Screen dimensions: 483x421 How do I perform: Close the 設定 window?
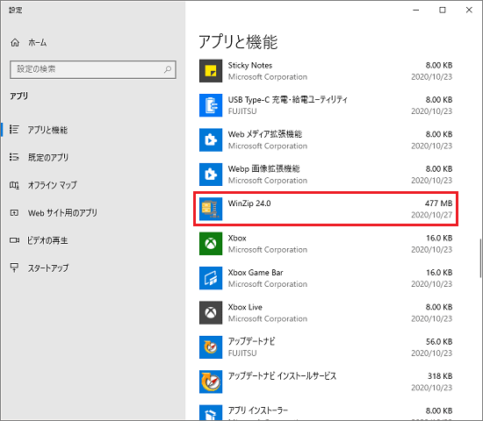pos(469,11)
